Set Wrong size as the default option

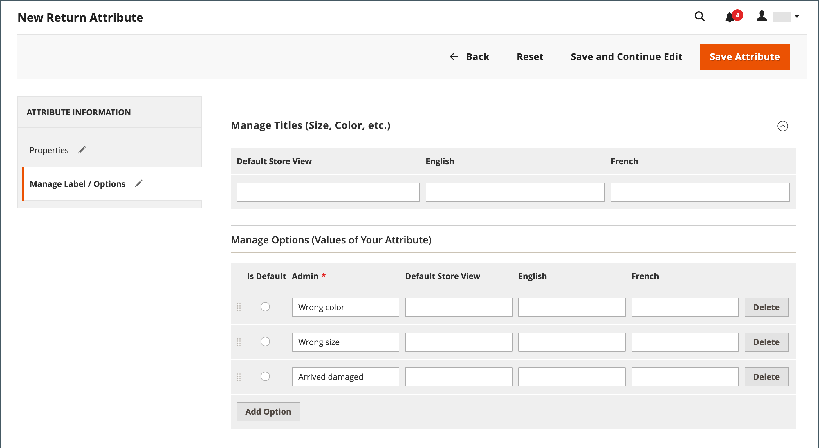(265, 342)
